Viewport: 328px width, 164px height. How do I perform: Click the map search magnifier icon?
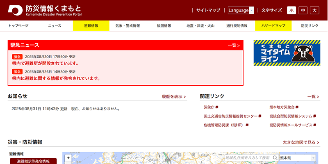coord(276,158)
